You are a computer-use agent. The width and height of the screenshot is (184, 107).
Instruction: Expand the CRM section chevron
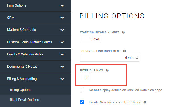62,18
